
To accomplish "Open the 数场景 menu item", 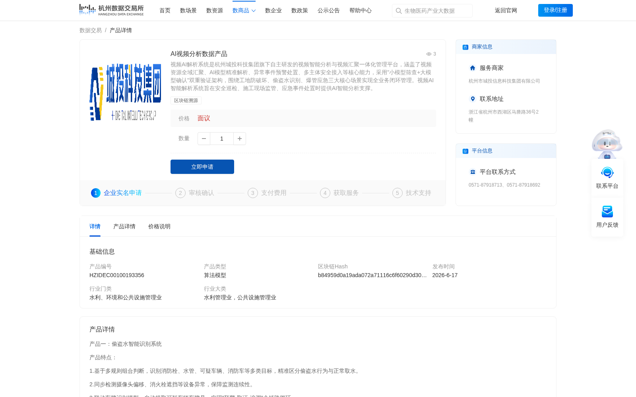I will (188, 11).
